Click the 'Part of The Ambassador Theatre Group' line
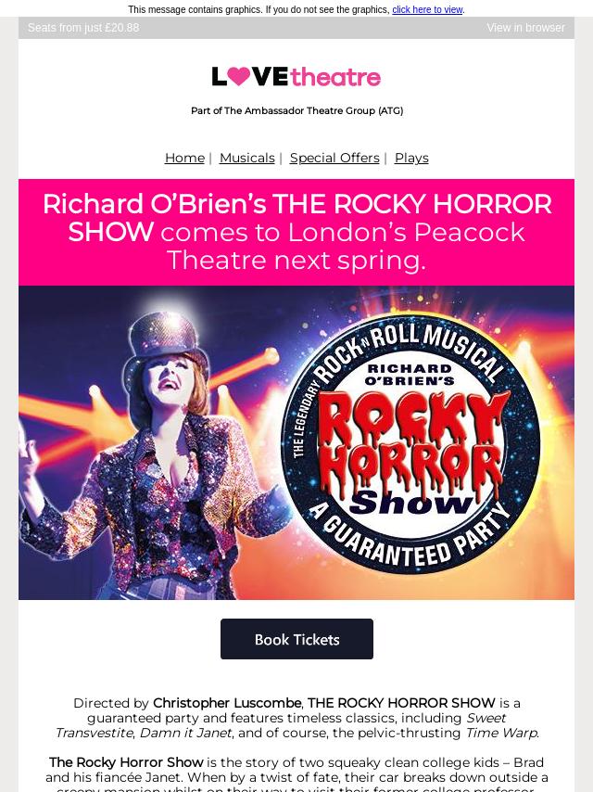Image resolution: width=593 pixels, height=792 pixels. pyautogui.click(x=296, y=110)
